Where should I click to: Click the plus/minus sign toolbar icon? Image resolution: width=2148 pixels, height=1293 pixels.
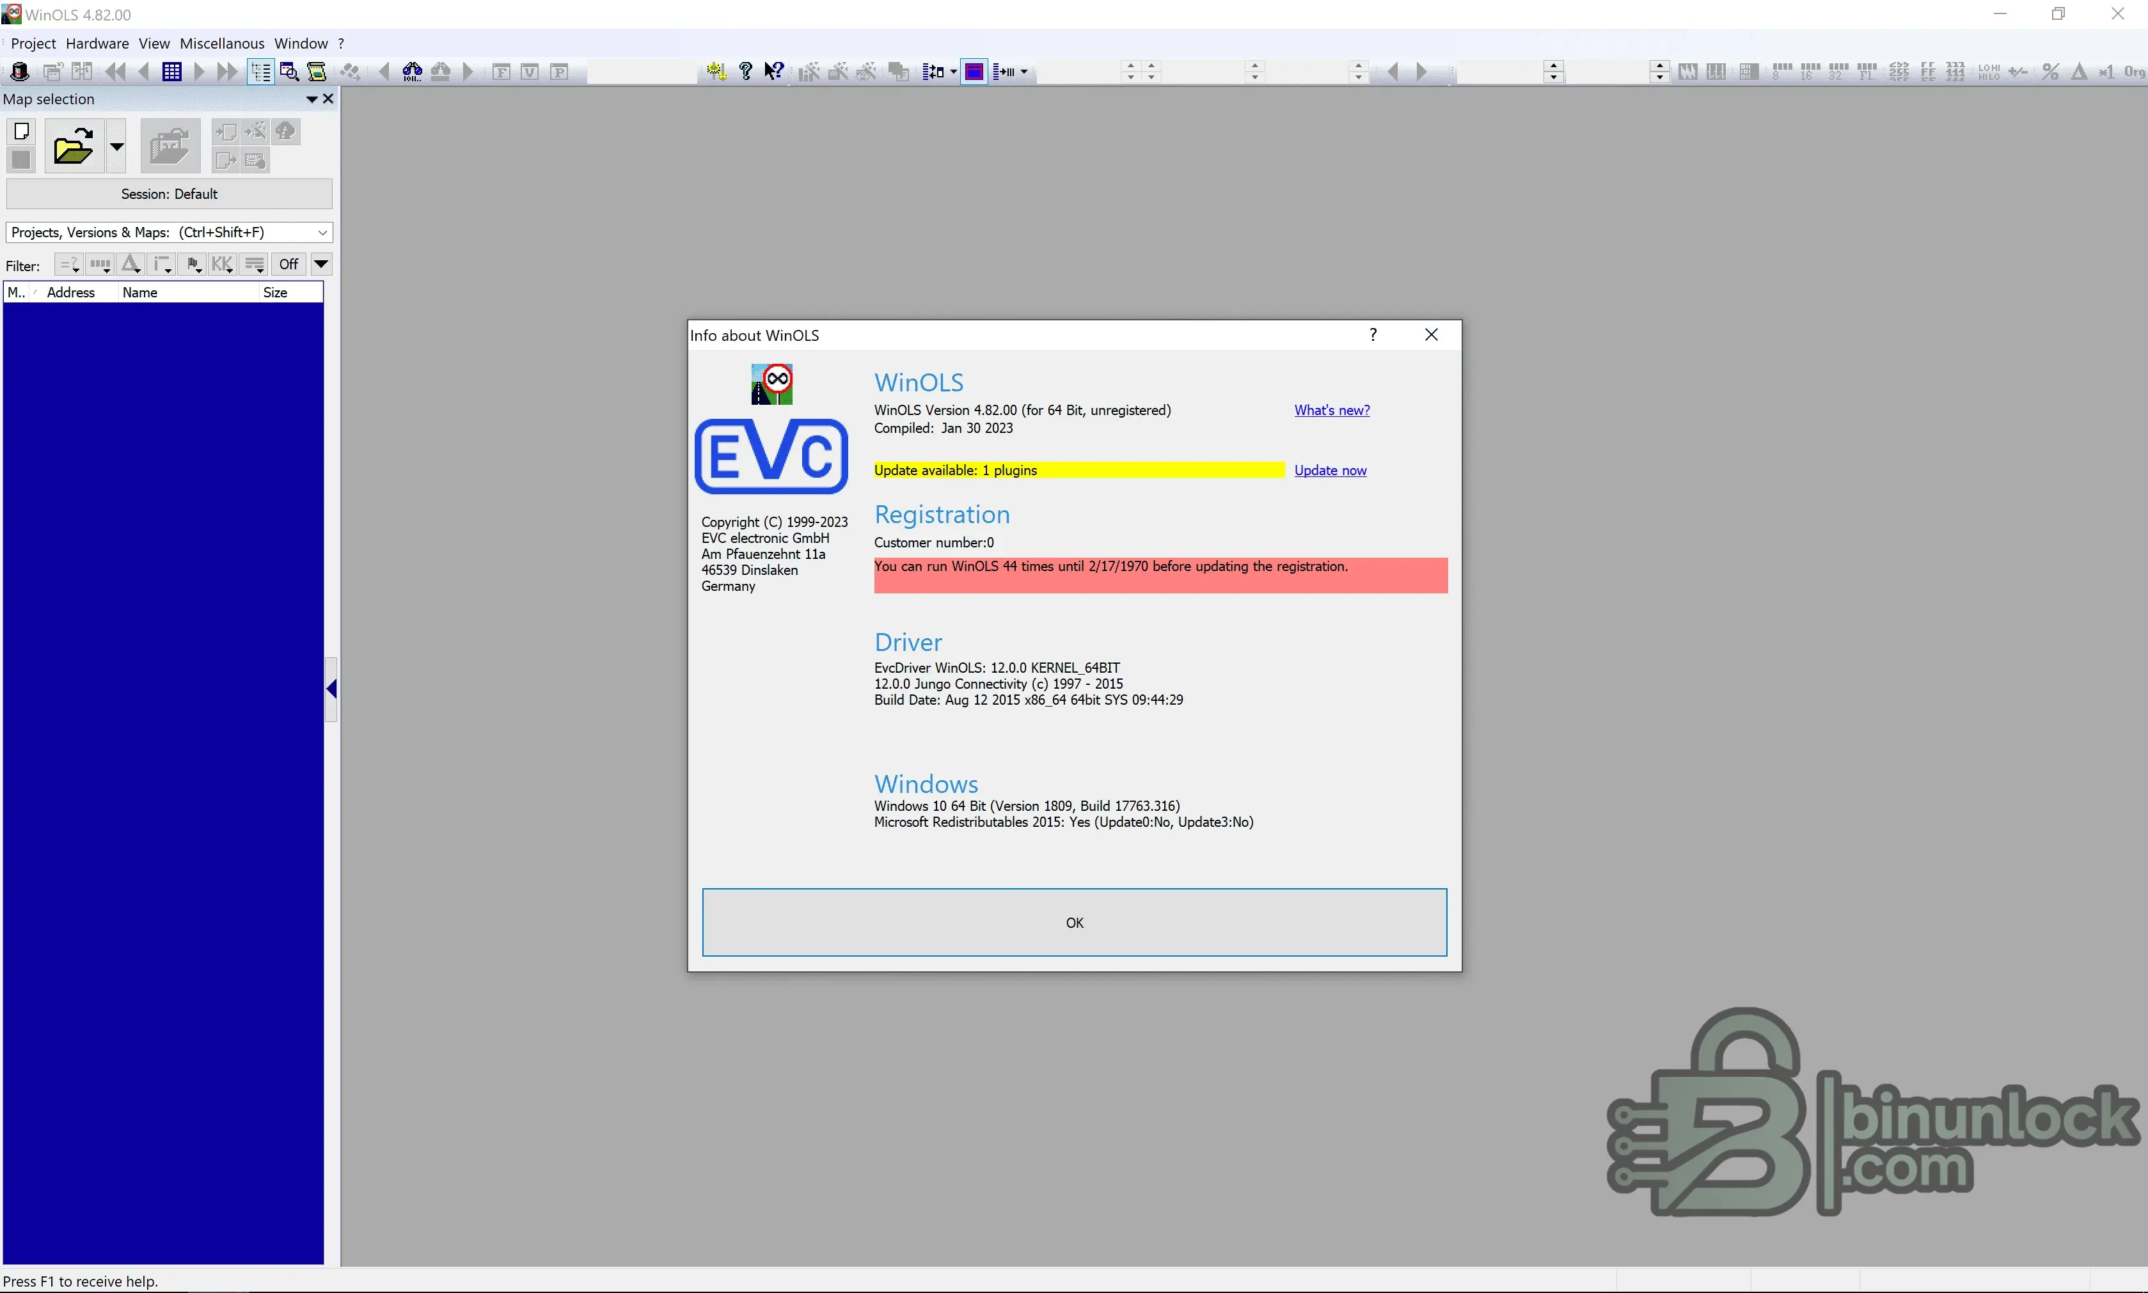(x=2018, y=72)
